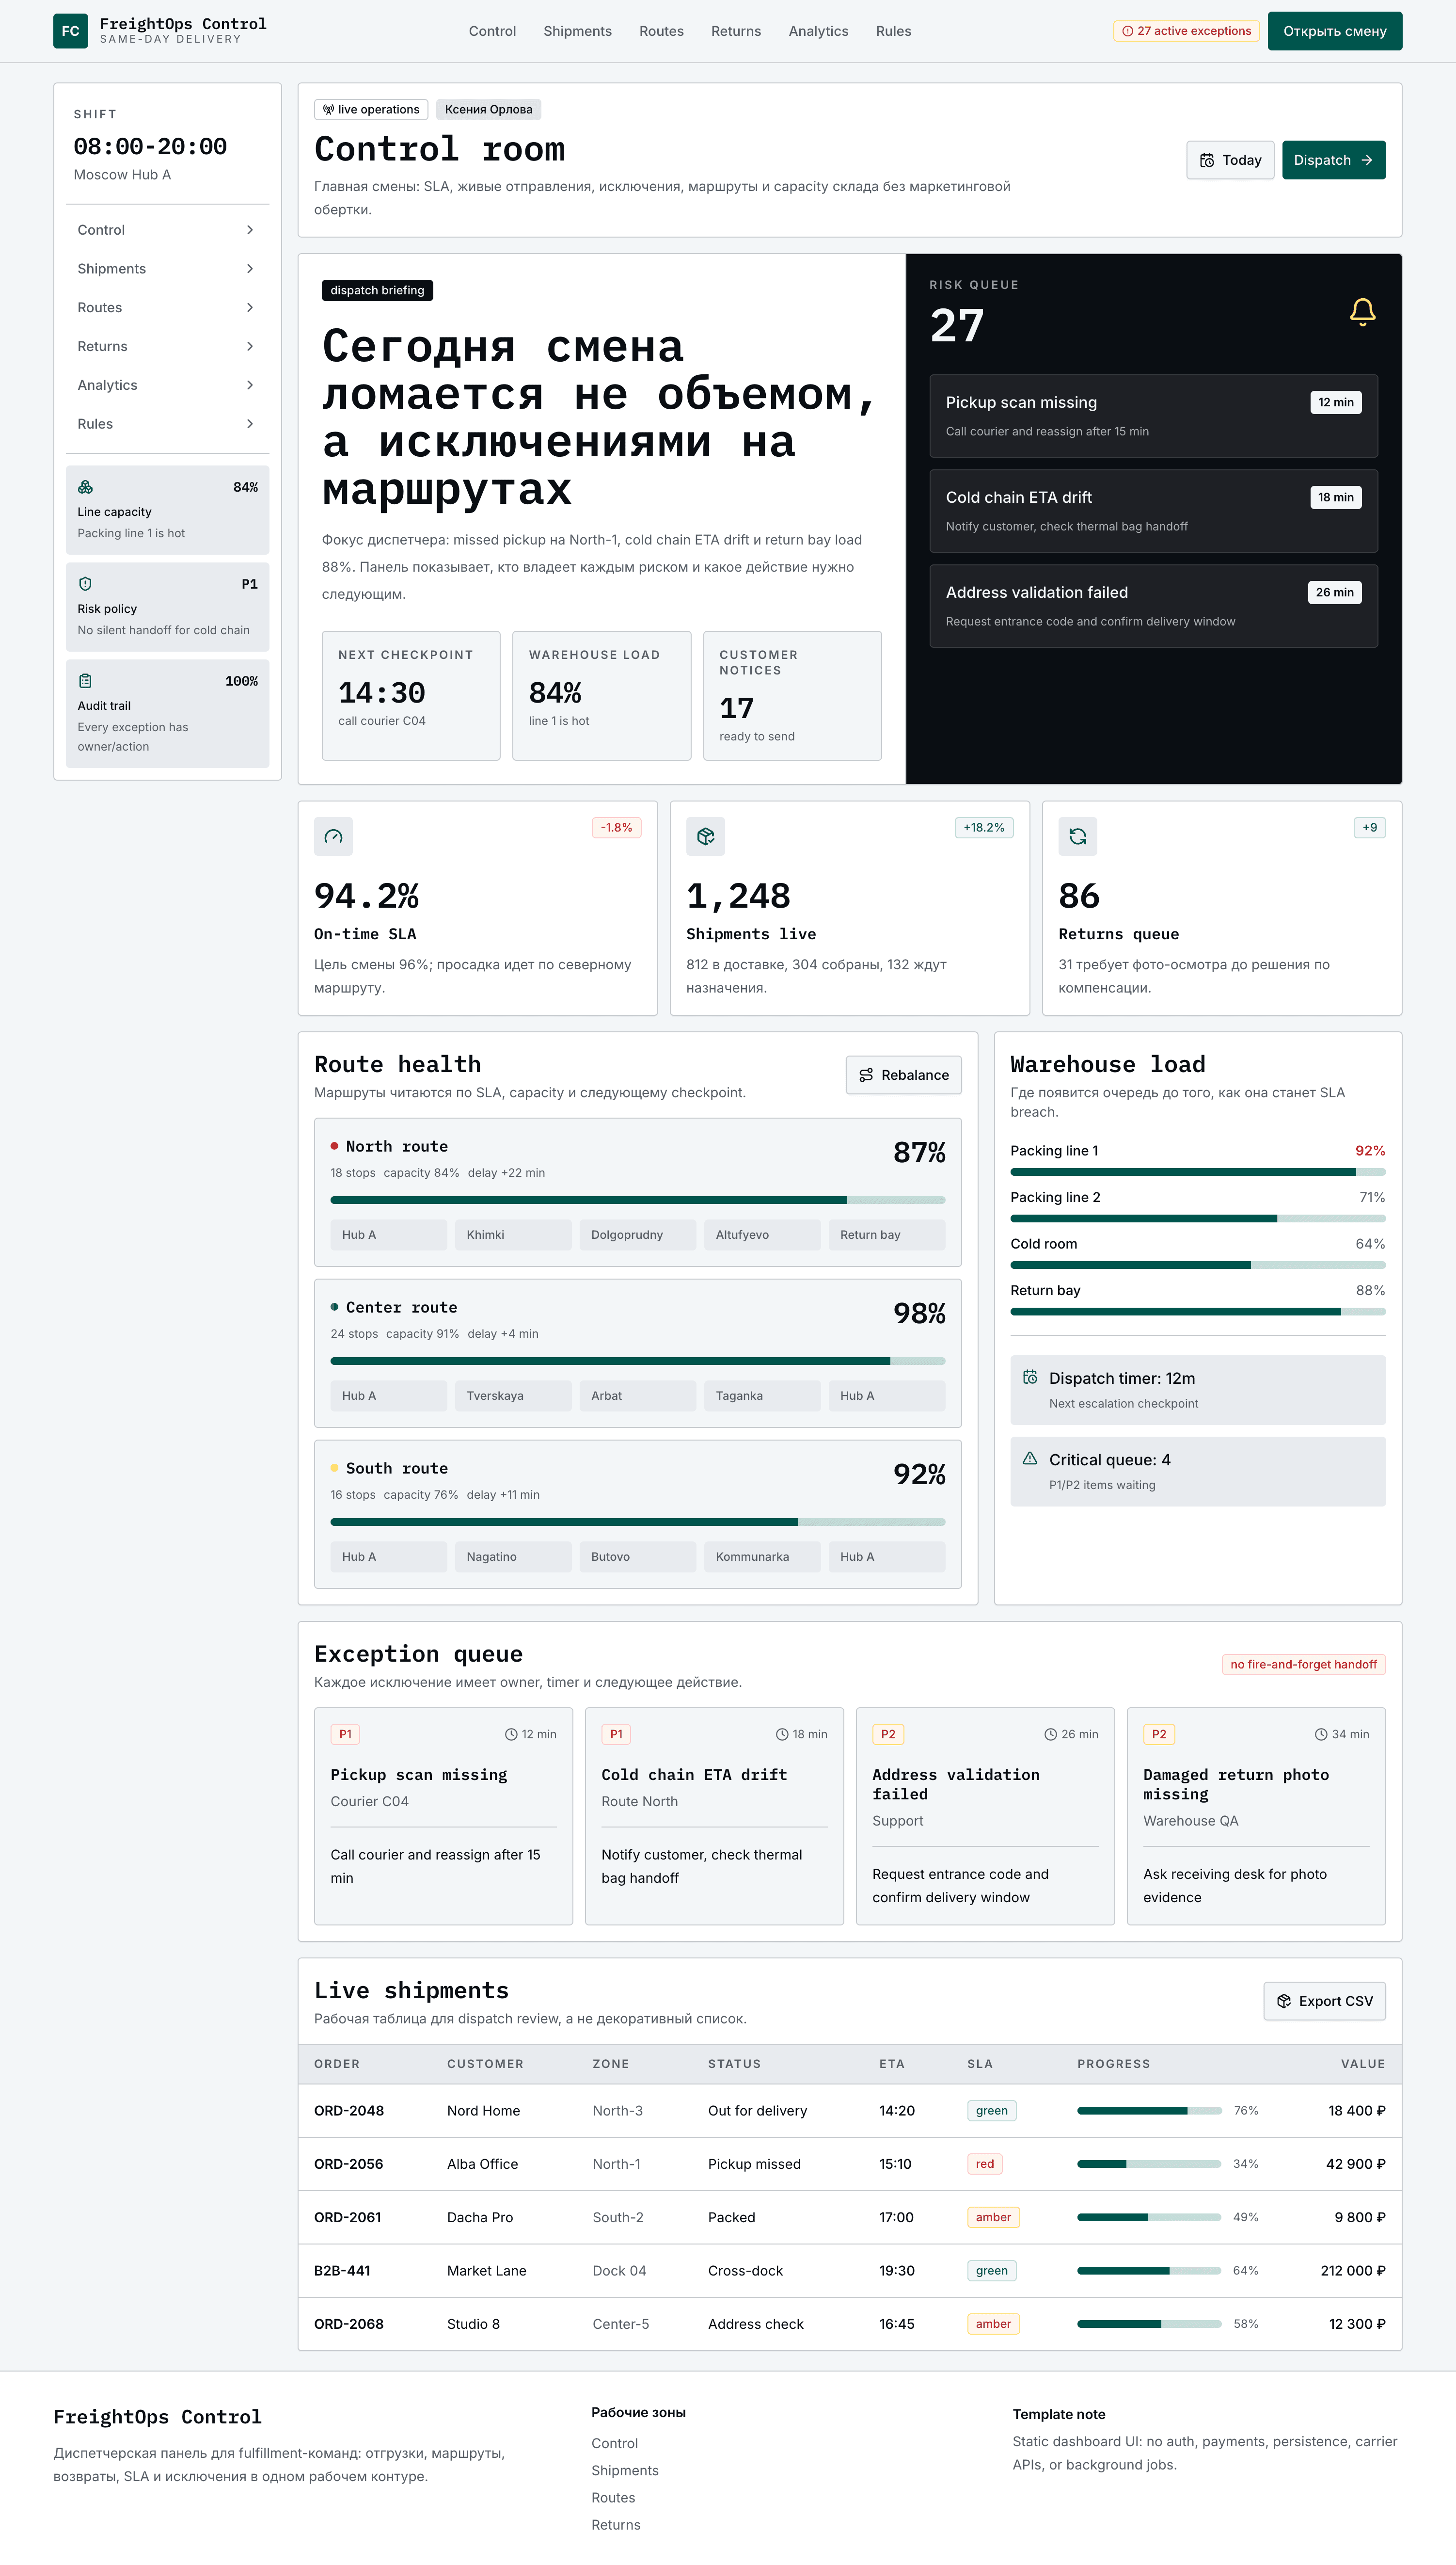Viewport: 1456px width, 2565px height.
Task: Click the Audit trail clipboard icon
Action: (x=85, y=681)
